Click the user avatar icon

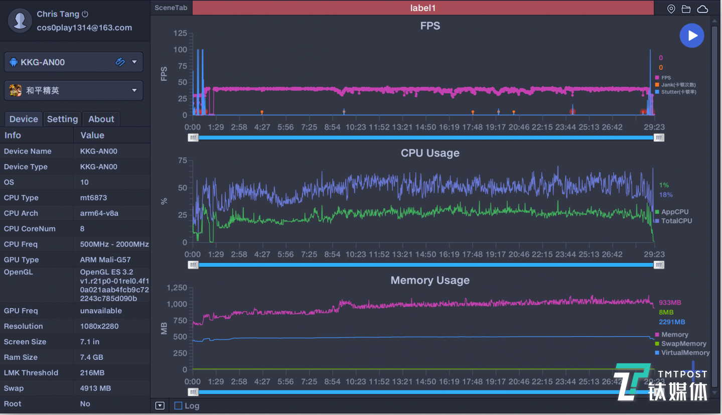pyautogui.click(x=20, y=21)
